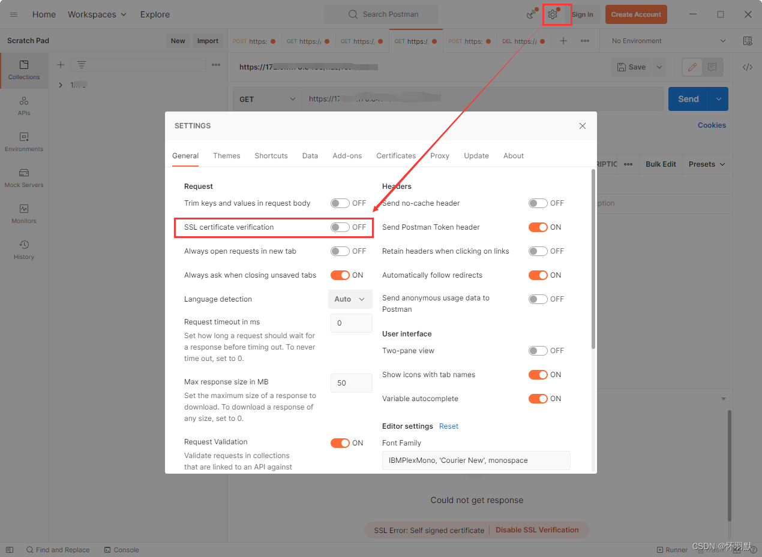Open Runner in the status bar
This screenshot has height=557, width=762.
coord(672,550)
